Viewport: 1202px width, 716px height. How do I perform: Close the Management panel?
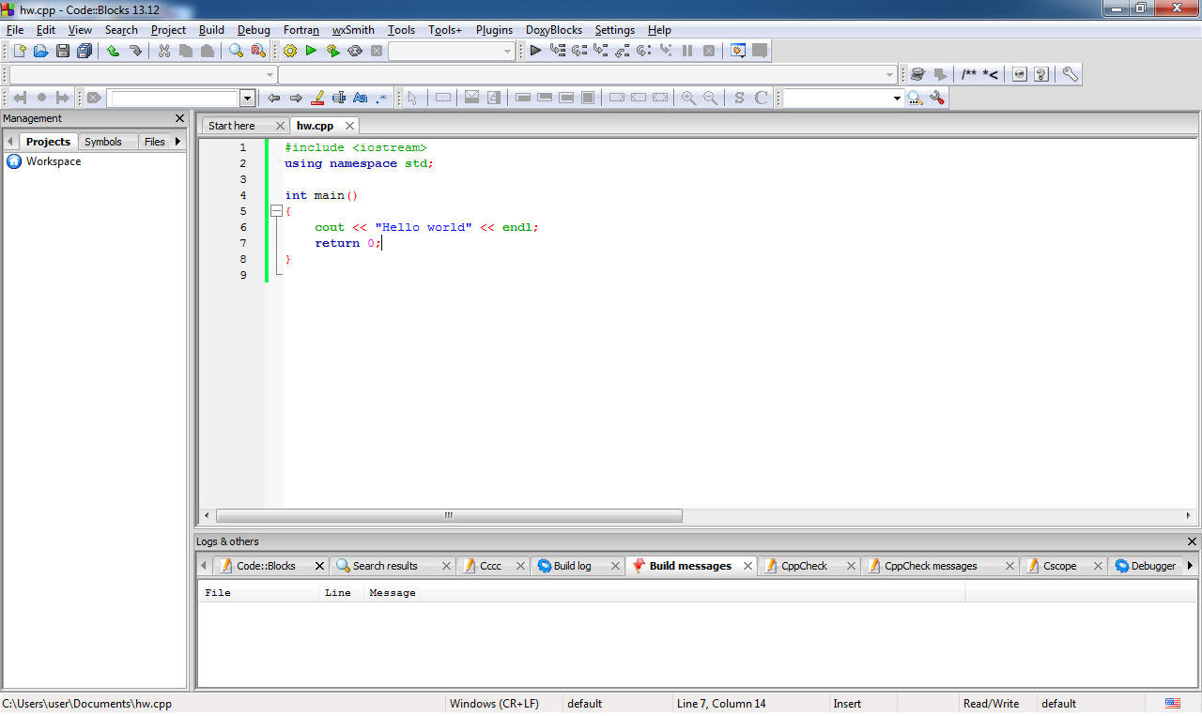click(x=180, y=118)
